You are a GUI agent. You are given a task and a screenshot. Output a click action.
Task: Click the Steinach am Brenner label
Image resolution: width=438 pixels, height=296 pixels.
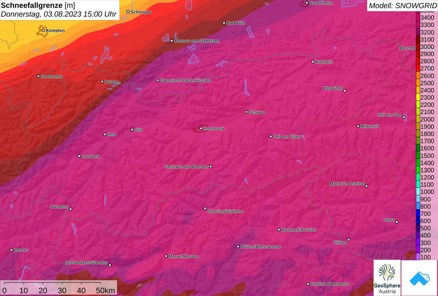coord(186,167)
